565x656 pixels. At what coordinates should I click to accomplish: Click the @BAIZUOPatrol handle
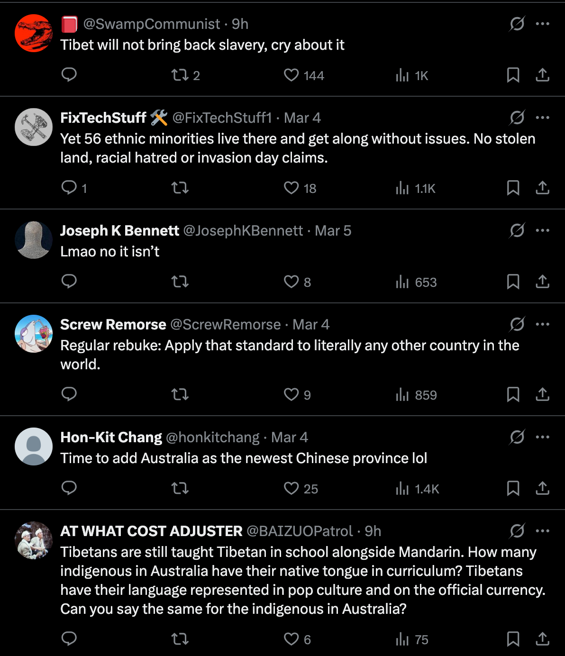(x=300, y=531)
